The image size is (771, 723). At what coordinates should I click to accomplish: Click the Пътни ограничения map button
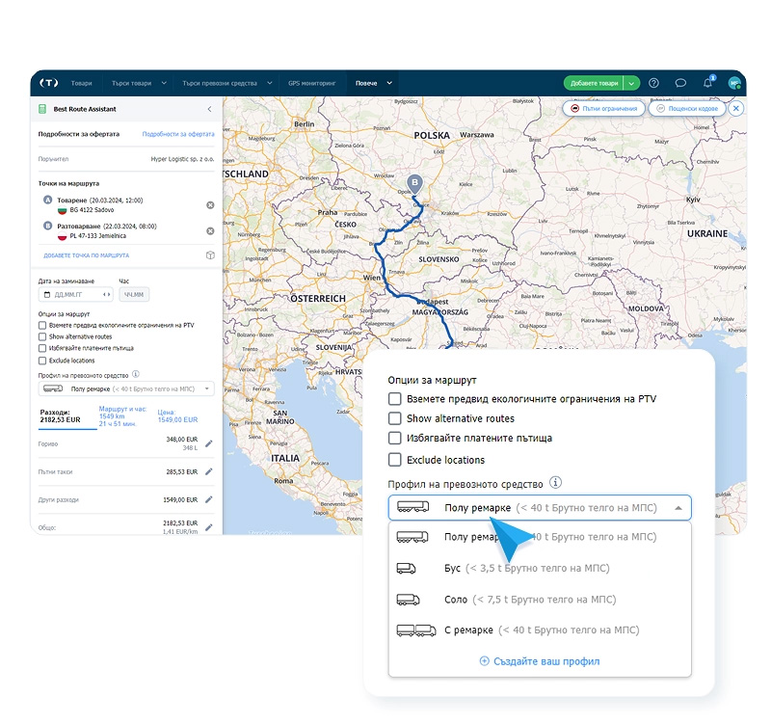[x=604, y=108]
